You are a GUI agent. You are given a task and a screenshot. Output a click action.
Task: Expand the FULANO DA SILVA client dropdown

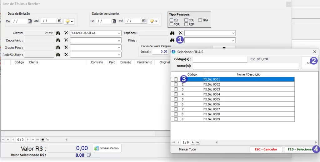(x=119, y=33)
